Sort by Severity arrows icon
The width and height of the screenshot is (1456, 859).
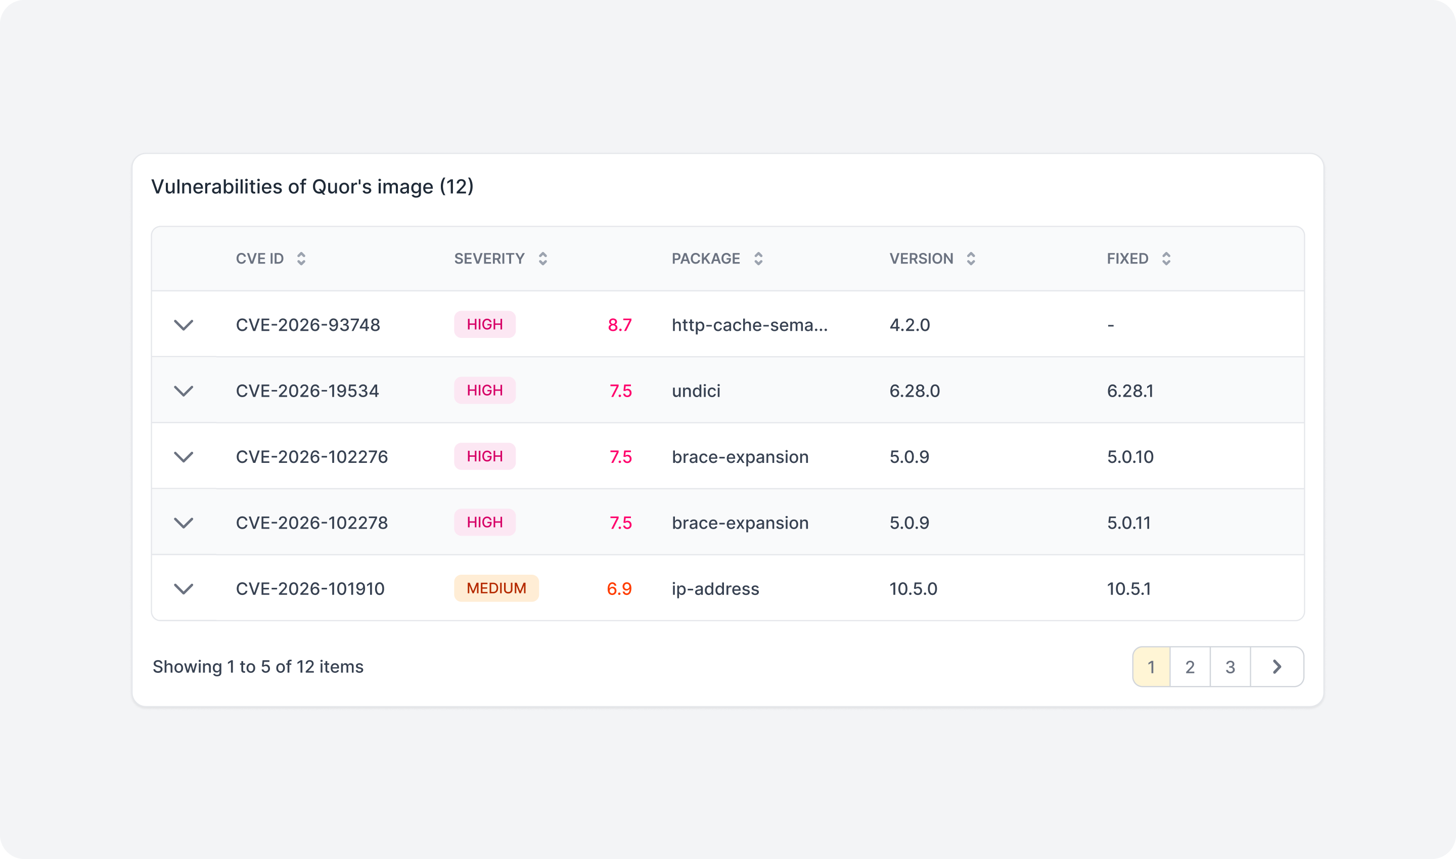542,259
